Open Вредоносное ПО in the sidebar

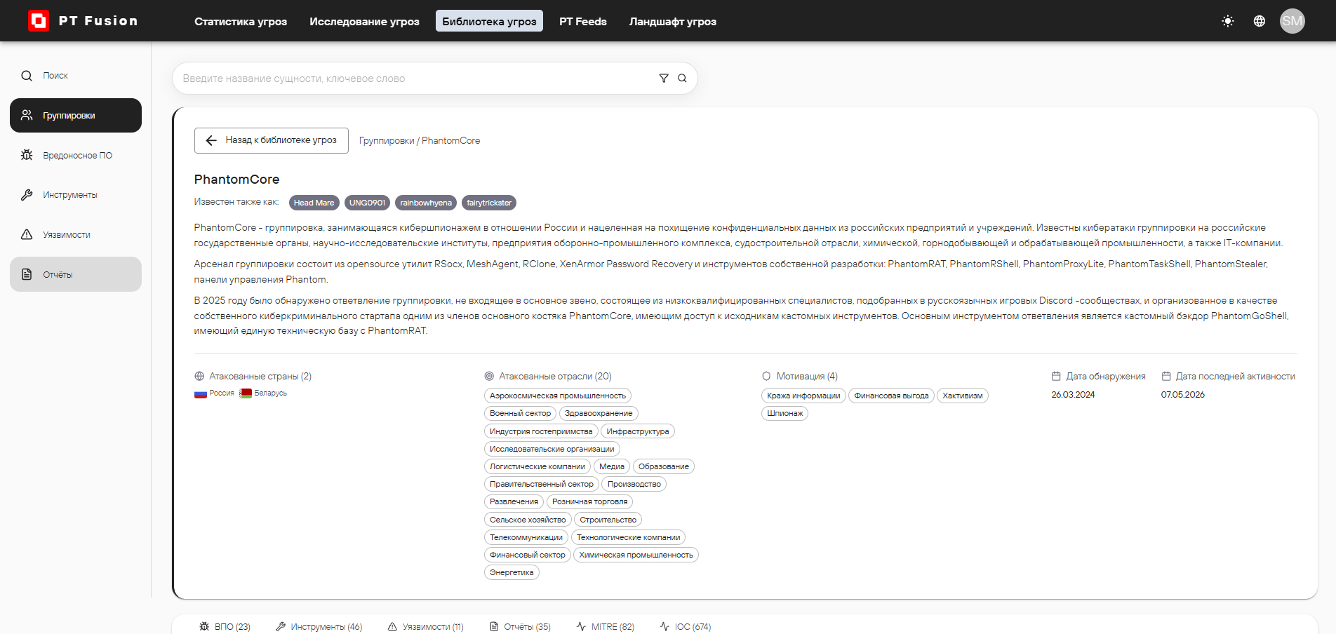76,156
